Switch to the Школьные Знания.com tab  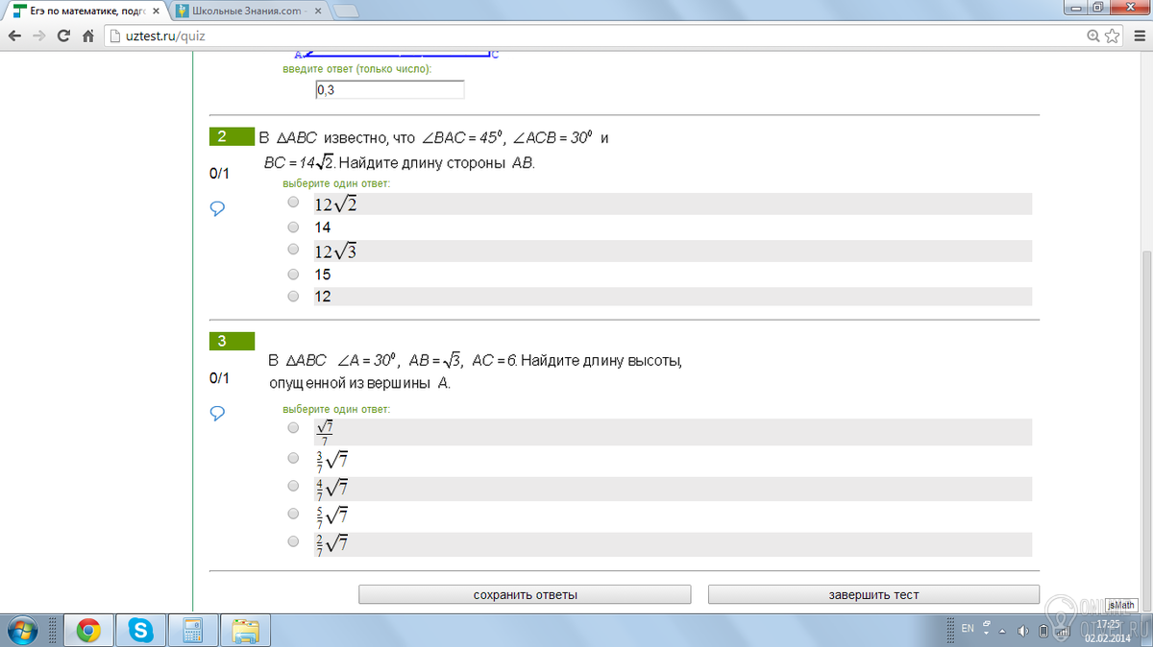pos(247,10)
